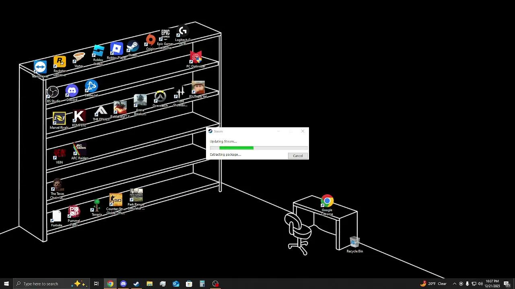The image size is (515, 289).
Task: Select the Battlefield 6 desktop icon
Action: [x=120, y=110]
